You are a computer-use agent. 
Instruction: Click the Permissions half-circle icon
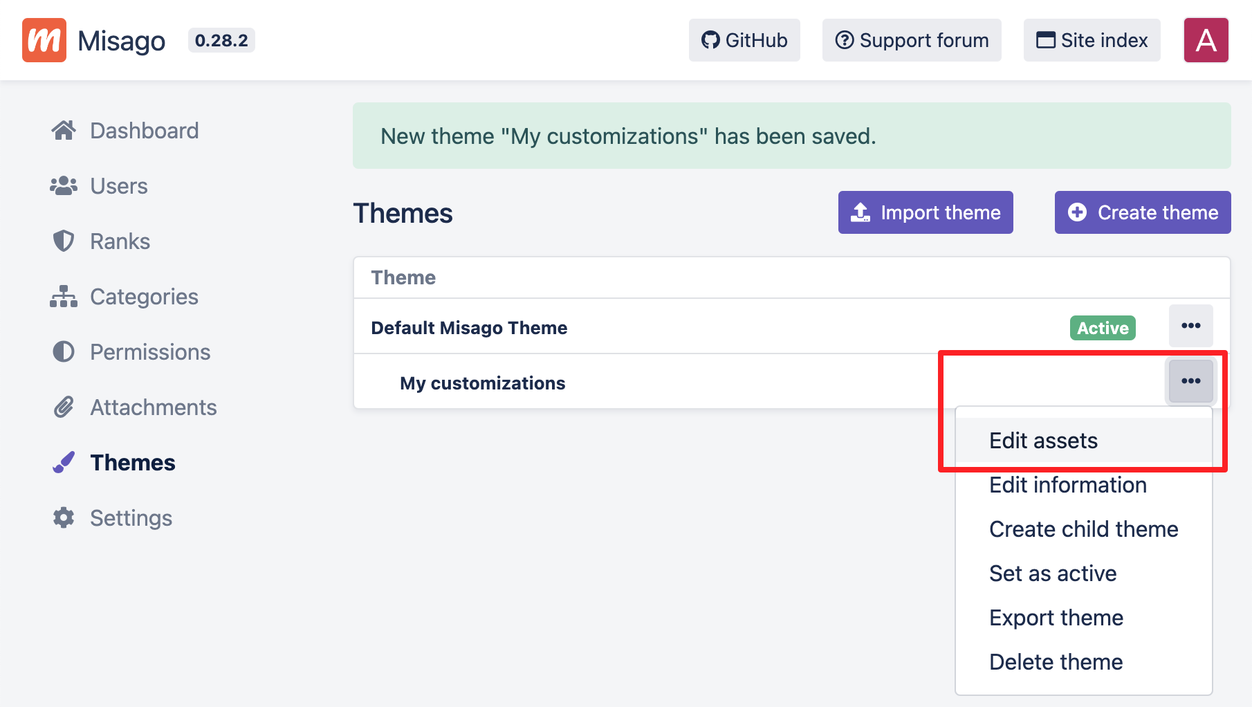click(x=64, y=351)
